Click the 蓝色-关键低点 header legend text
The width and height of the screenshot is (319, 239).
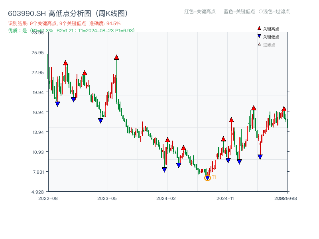click(x=239, y=12)
